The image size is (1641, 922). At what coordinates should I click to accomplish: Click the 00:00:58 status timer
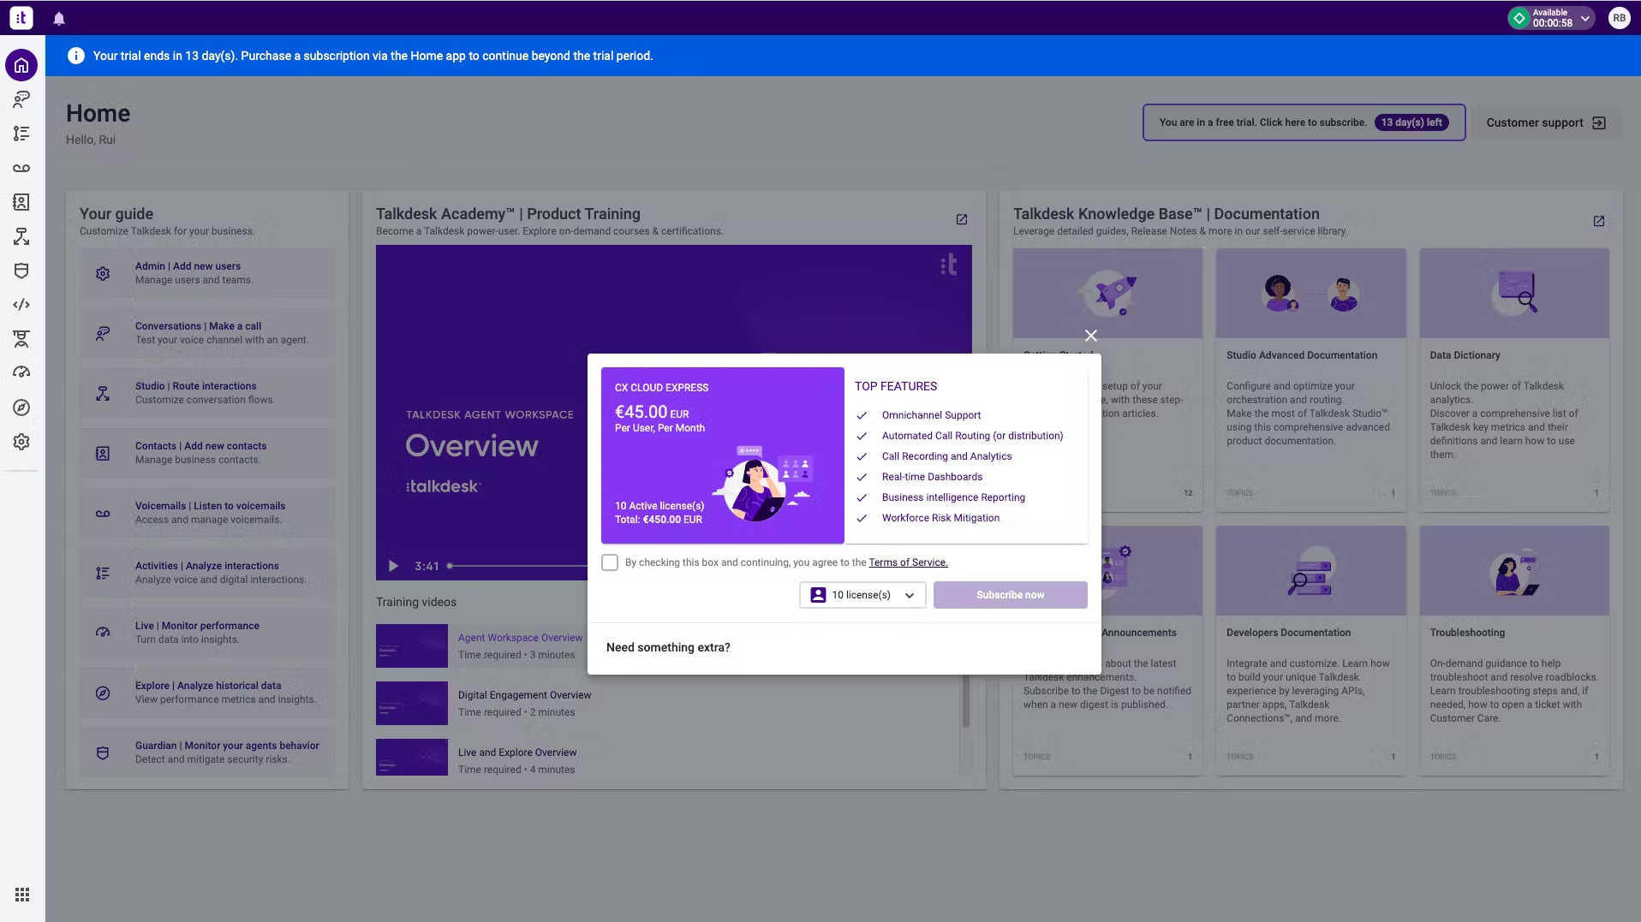[x=1553, y=23]
